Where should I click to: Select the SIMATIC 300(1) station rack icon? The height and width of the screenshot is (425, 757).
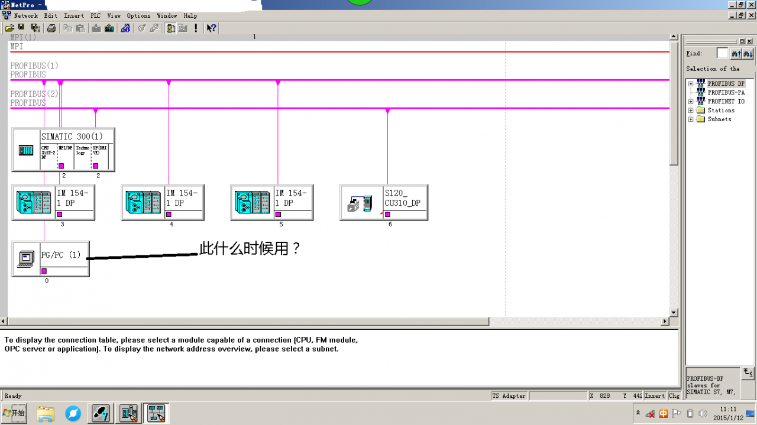(x=26, y=150)
